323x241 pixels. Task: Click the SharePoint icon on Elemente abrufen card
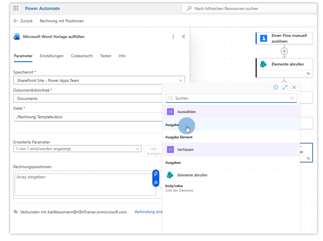(263, 64)
